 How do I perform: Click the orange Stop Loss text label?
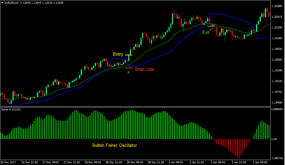(x=144, y=69)
